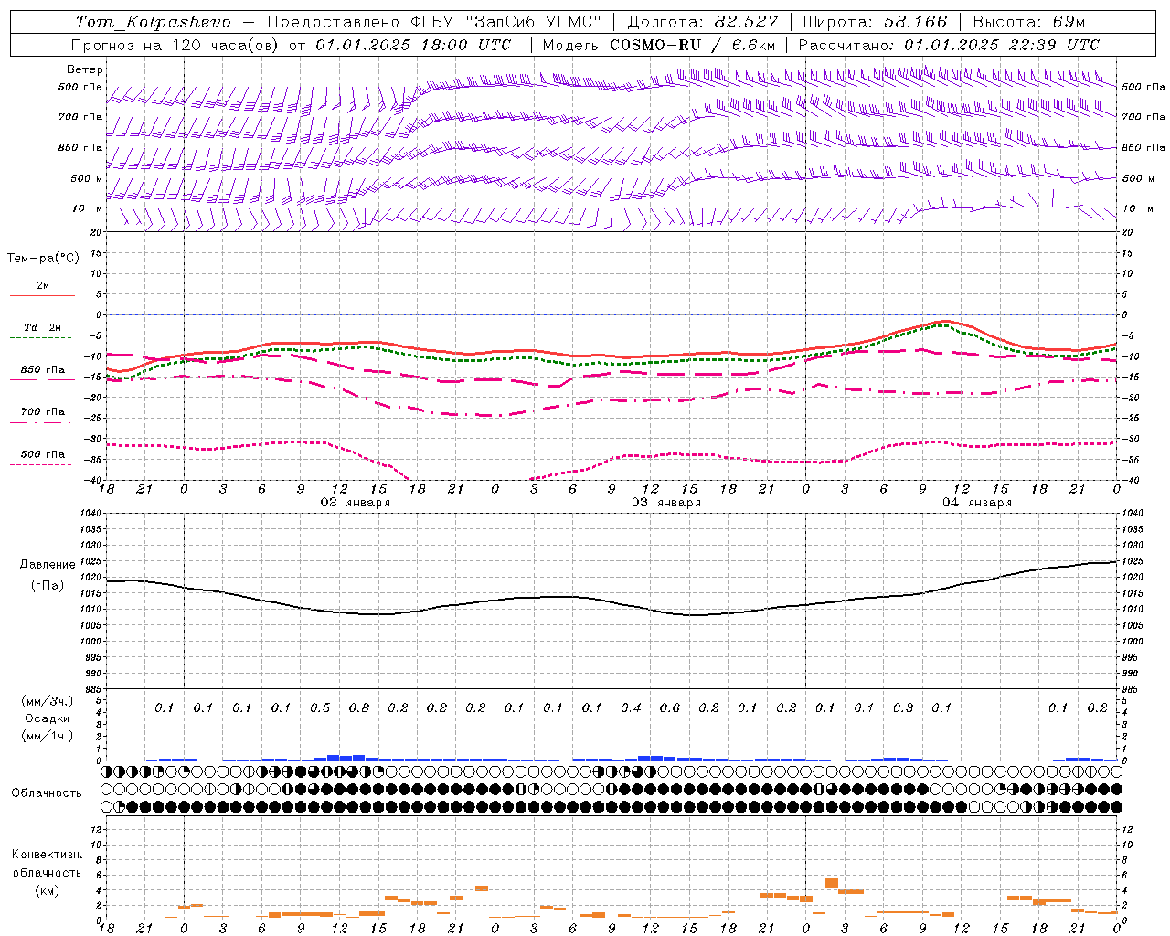Click the Td 2м dew point legend entry
1170x936 pixels.
click(43, 327)
